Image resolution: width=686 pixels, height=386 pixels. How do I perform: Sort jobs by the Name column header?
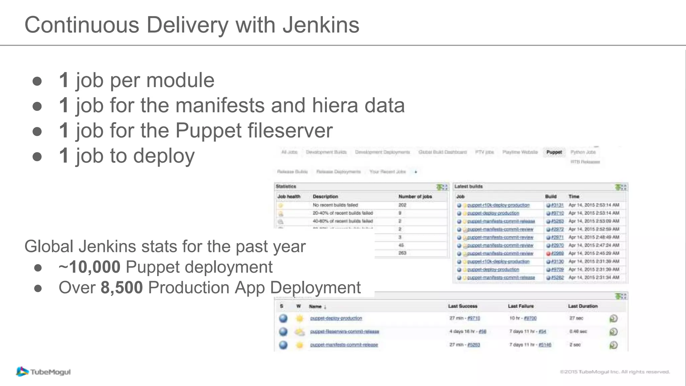tap(317, 306)
